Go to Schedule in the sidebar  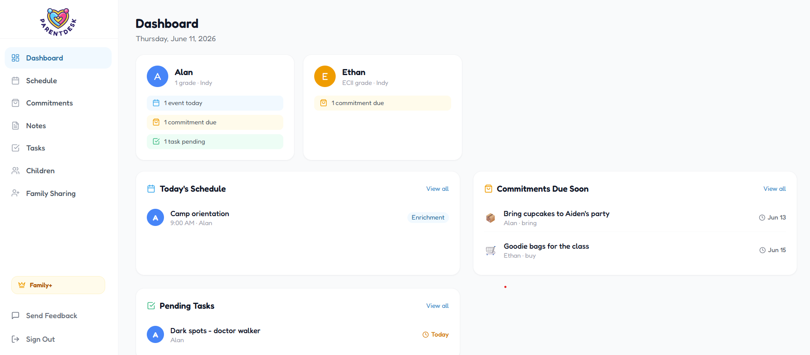58,81
